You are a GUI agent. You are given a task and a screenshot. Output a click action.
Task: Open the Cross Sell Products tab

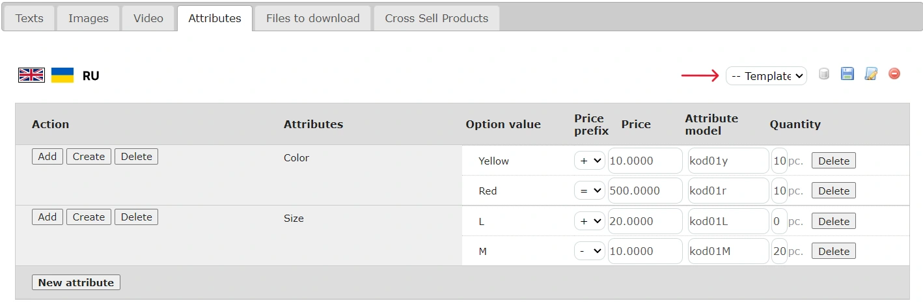[x=436, y=18]
